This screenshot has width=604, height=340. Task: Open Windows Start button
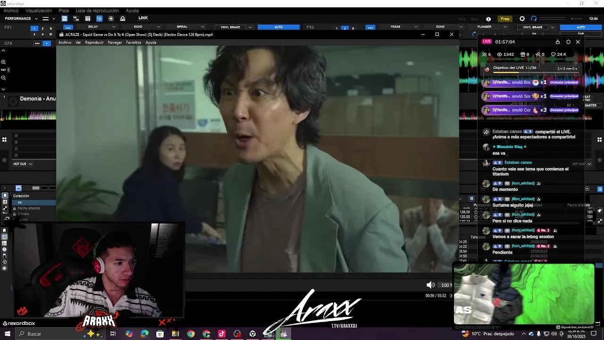click(x=7, y=334)
